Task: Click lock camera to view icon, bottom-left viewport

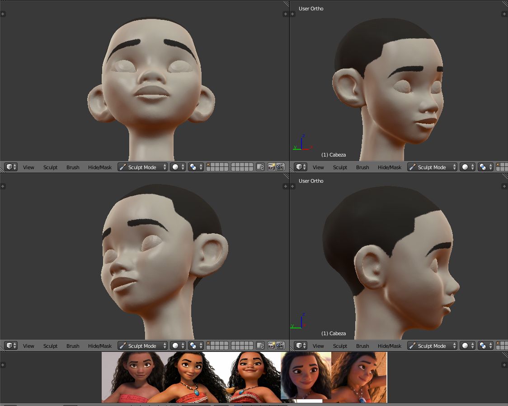Action: pyautogui.click(x=260, y=346)
